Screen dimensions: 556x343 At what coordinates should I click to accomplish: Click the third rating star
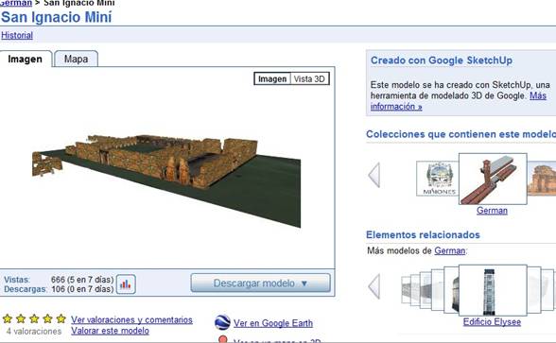coord(34,318)
